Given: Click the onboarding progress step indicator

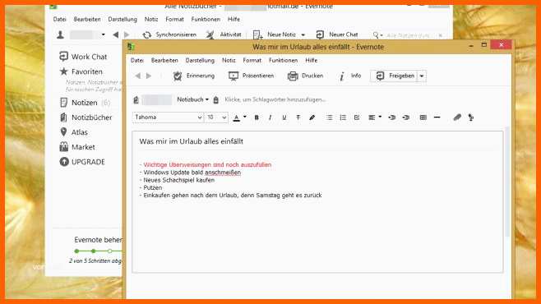Looking at the screenshot, I should coord(98,251).
